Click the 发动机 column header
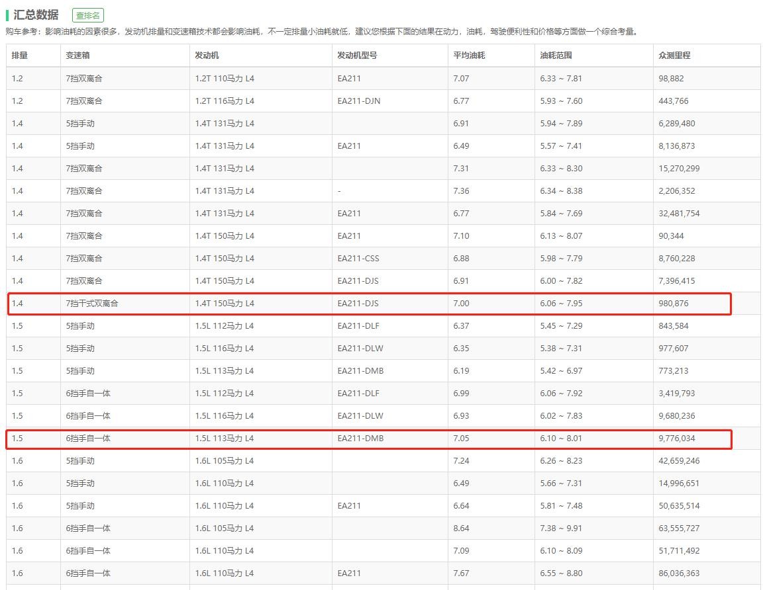Image resolution: width=765 pixels, height=590 pixels. click(207, 56)
